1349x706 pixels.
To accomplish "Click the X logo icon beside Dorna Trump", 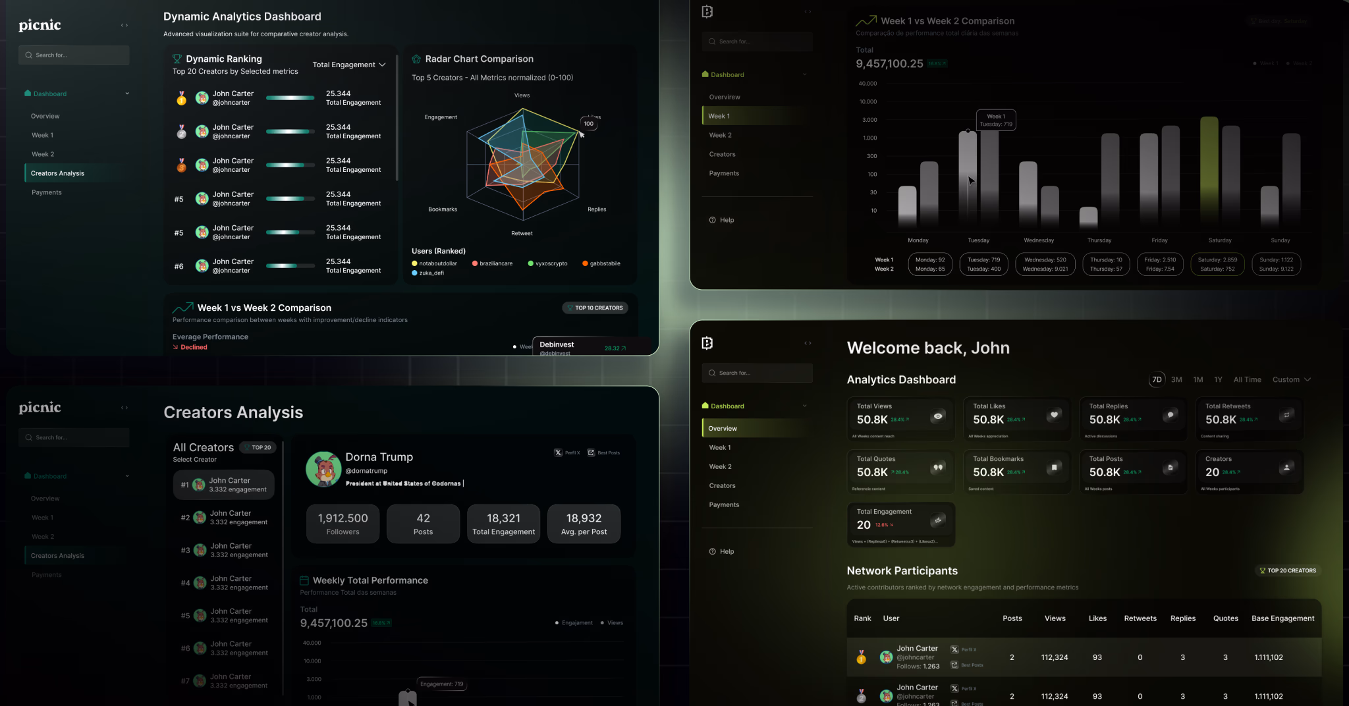I will 558,453.
